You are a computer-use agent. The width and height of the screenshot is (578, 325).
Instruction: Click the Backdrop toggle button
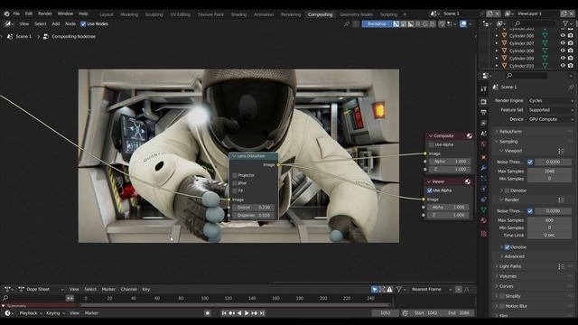pyautogui.click(x=377, y=24)
